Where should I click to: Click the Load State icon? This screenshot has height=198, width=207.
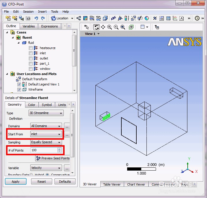(15, 18)
